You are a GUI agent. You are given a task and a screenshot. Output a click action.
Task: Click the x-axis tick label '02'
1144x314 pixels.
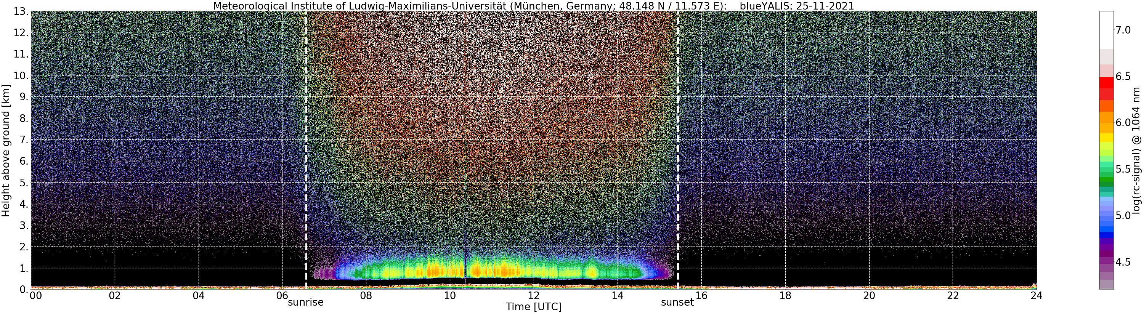115,295
